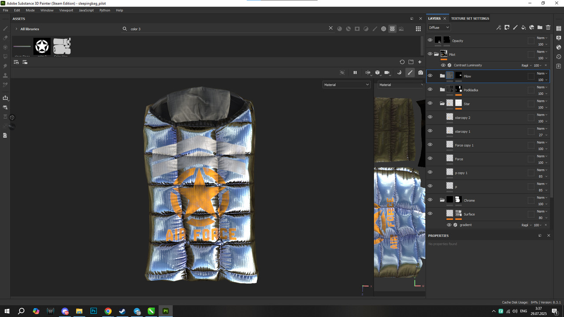Take a viewport screenshot camera icon

(x=421, y=73)
